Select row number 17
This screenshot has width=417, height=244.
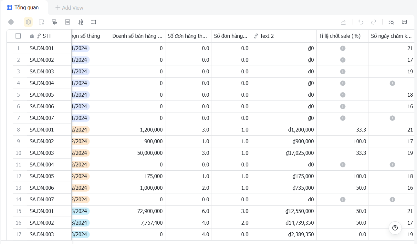18,234
